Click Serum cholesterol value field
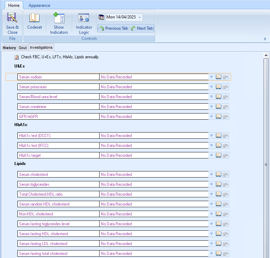The image size is (270, 258). coord(154,174)
